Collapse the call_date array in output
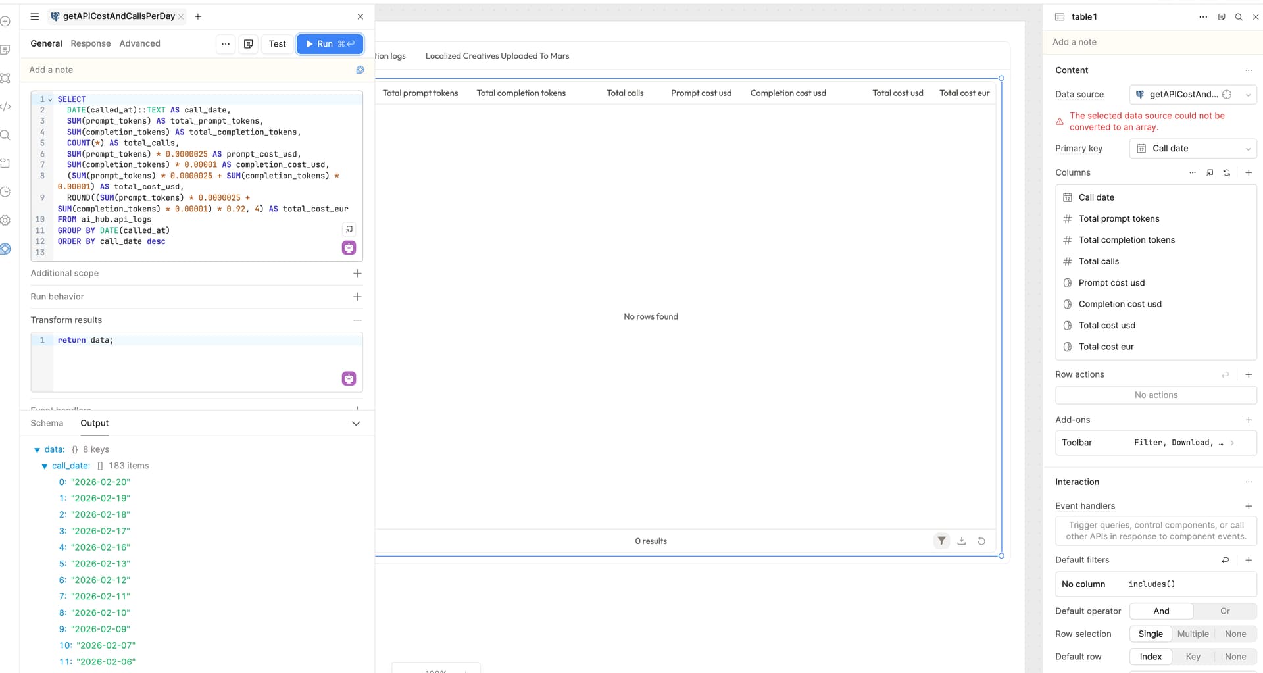Screen dimensions: 1263x673 [45, 466]
